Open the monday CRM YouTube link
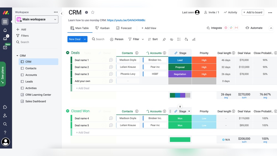This screenshot has height=156, width=277. click(x=126, y=20)
